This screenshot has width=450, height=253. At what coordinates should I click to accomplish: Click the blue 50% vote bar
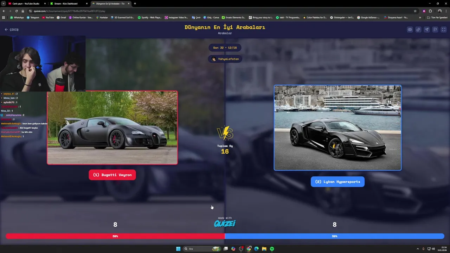pos(334,236)
